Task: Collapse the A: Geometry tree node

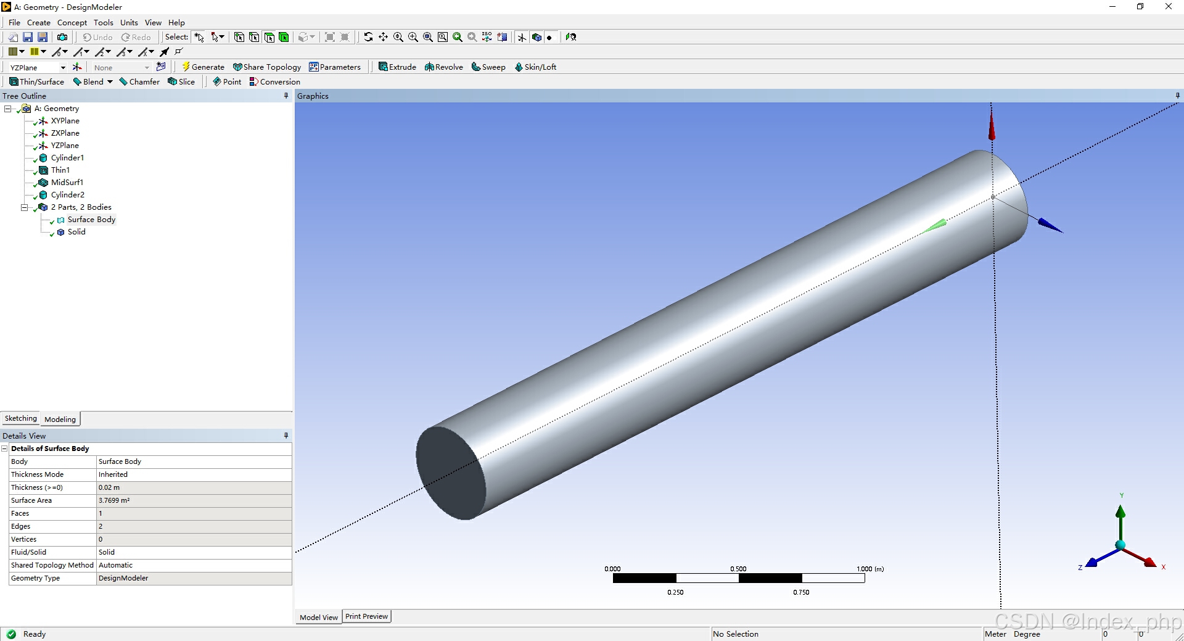Action: [8, 109]
